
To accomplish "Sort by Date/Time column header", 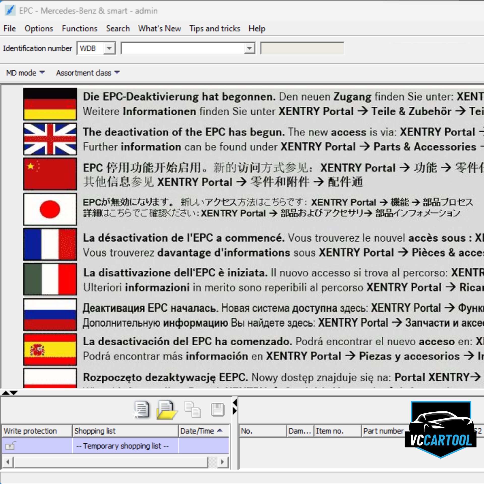I will click(201, 431).
